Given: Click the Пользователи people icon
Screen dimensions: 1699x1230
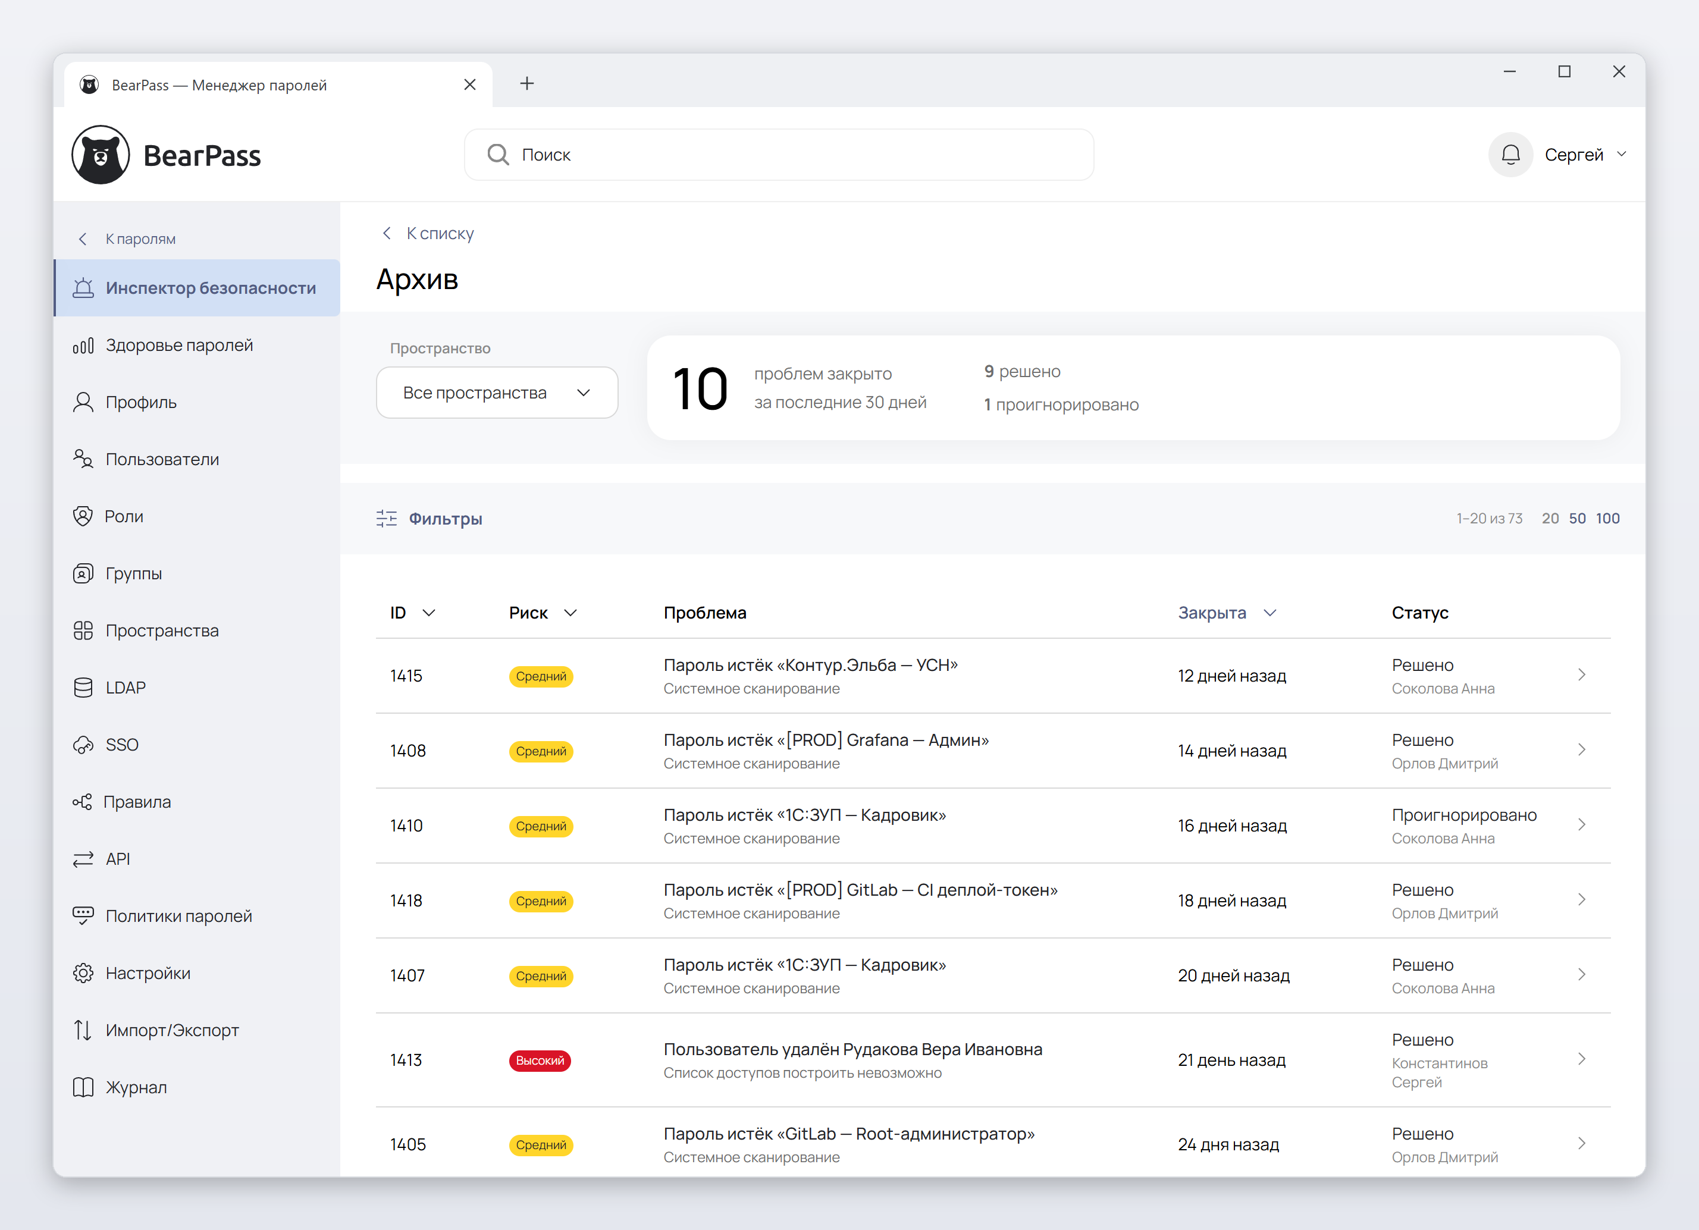Looking at the screenshot, I should click(83, 459).
